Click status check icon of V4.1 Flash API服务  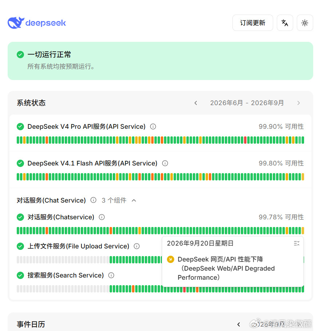20,163
